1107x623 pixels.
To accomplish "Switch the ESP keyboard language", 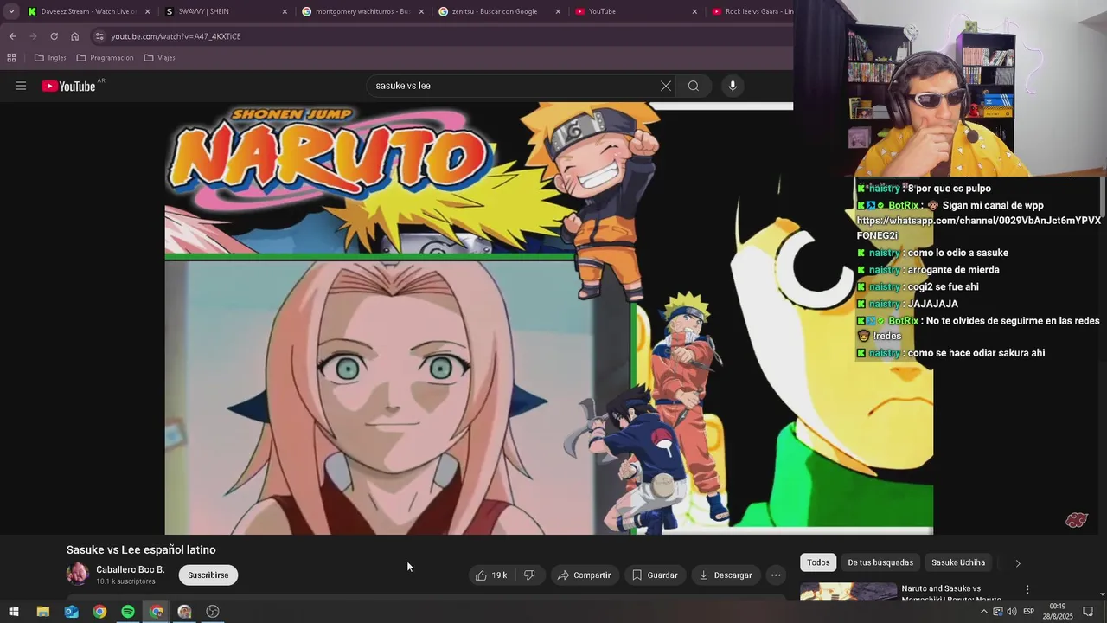I will tap(1028, 612).
